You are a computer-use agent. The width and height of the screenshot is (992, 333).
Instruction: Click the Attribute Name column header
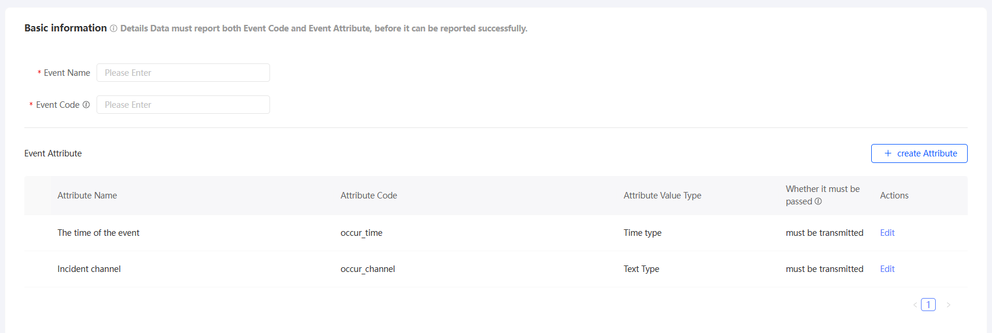tap(87, 196)
